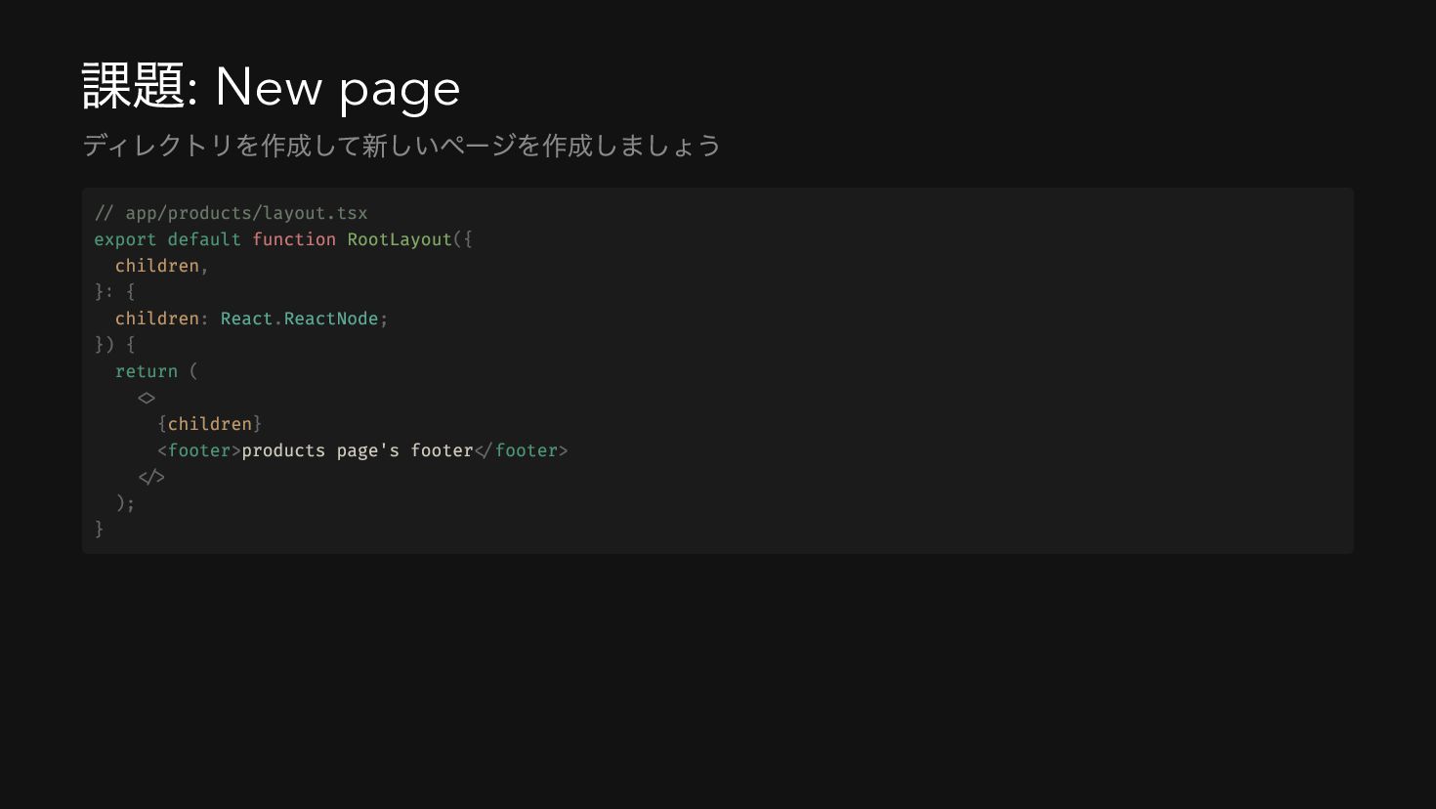The width and height of the screenshot is (1436, 809).
Task: Click the comment line app/products/layout.tsx
Action: pyautogui.click(x=232, y=213)
